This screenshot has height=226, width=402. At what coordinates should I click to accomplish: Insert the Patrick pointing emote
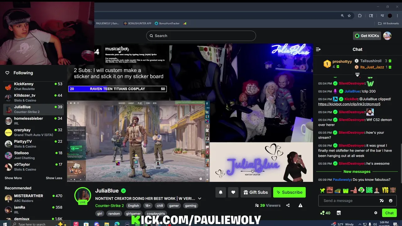point(353,190)
